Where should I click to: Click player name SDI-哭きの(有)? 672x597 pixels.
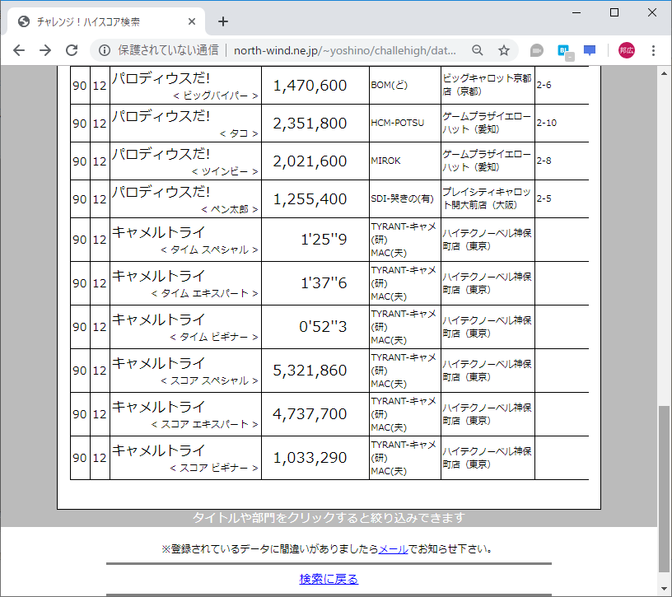tap(402, 198)
